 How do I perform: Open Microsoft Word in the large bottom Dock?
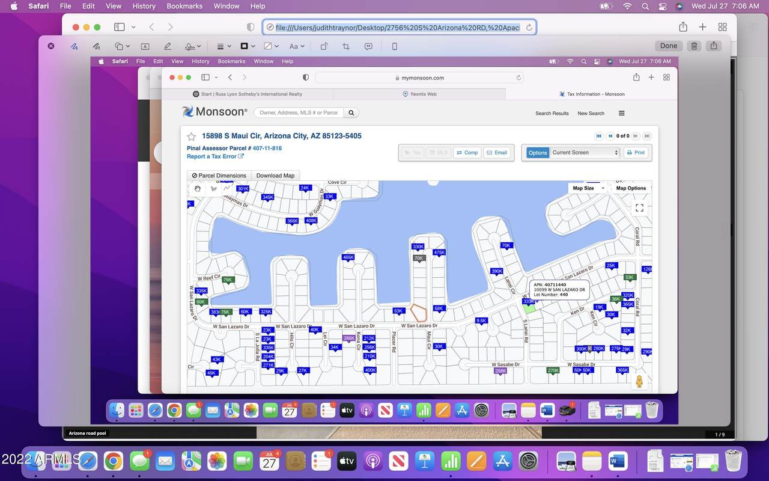pos(618,461)
